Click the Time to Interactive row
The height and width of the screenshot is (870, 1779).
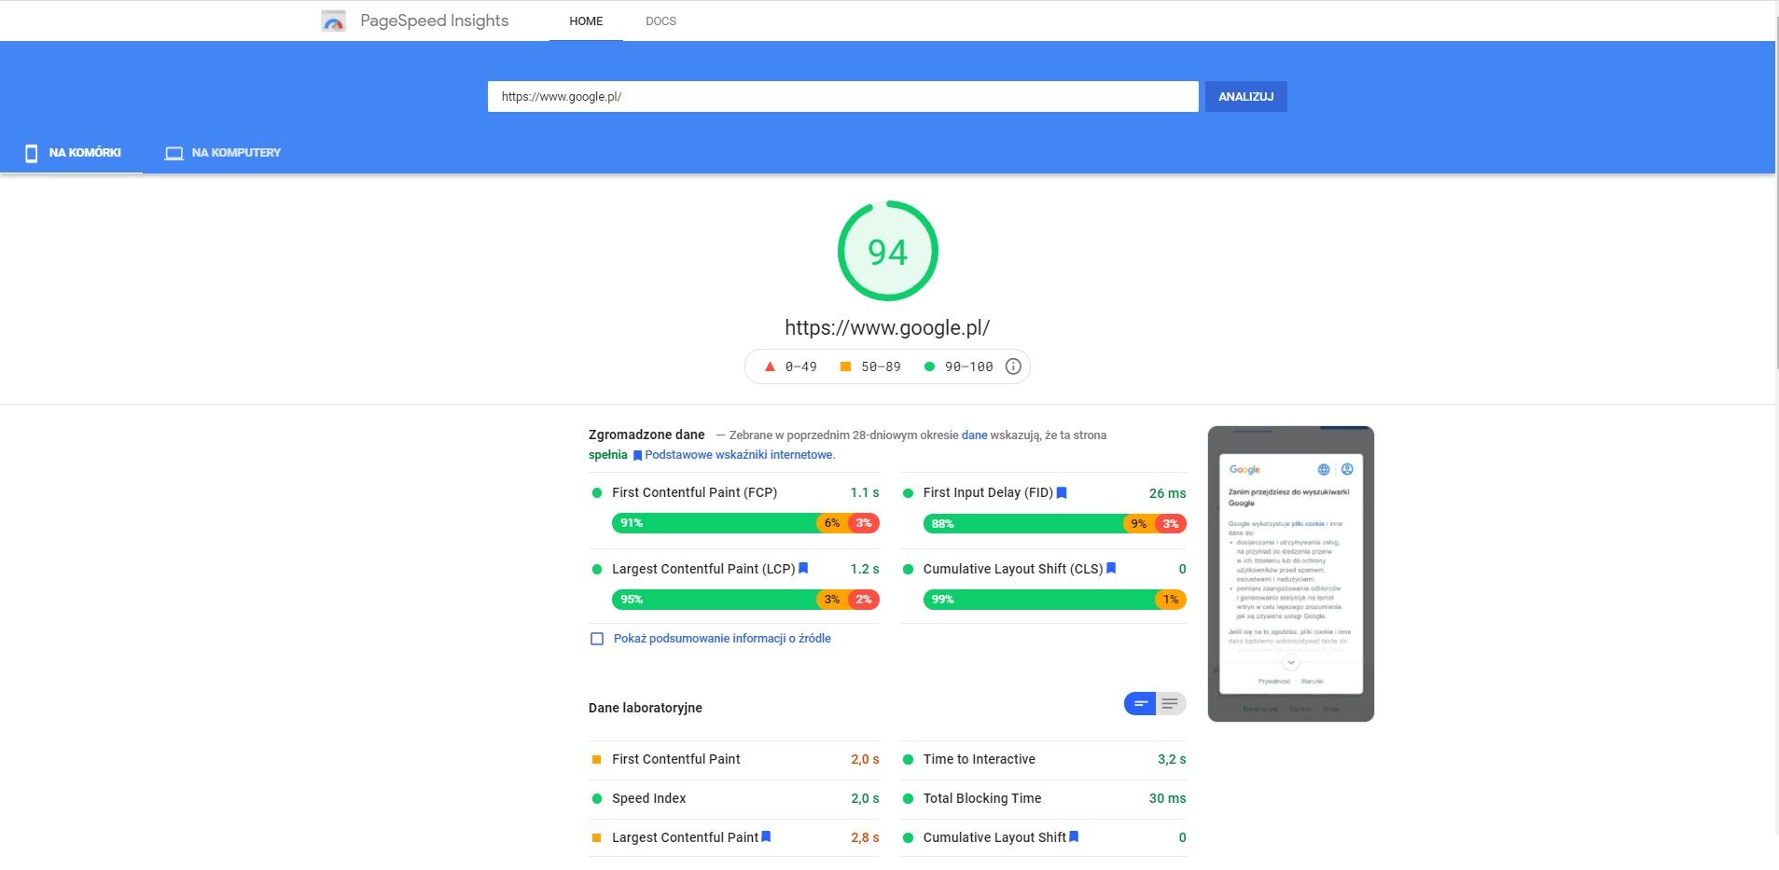tap(1044, 759)
